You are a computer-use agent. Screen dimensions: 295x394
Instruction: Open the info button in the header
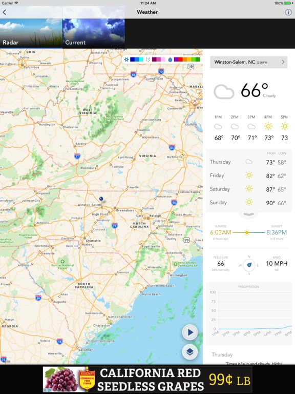coord(288,12)
